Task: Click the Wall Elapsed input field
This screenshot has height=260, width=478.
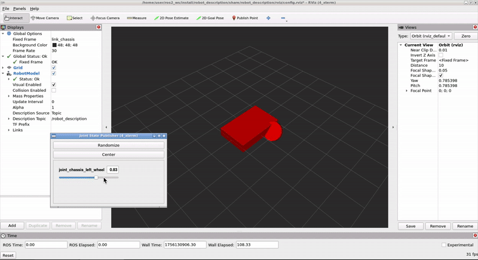Action: (x=257, y=245)
